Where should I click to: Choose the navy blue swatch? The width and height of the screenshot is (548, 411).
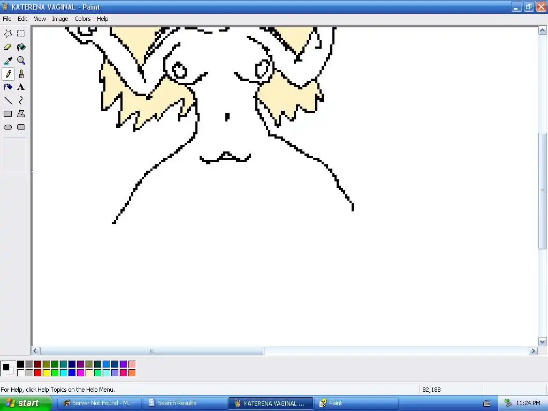click(72, 364)
